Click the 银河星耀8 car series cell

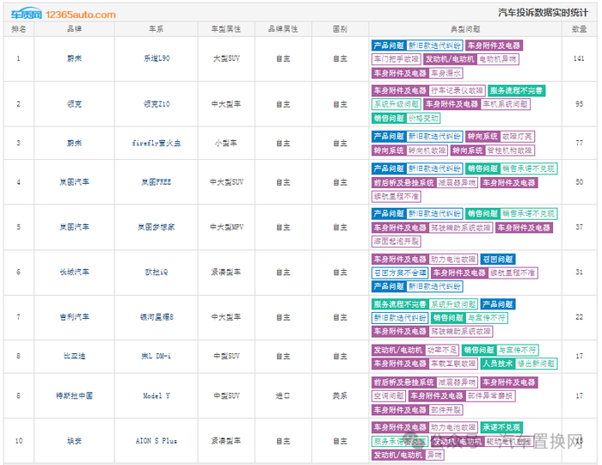tap(157, 317)
